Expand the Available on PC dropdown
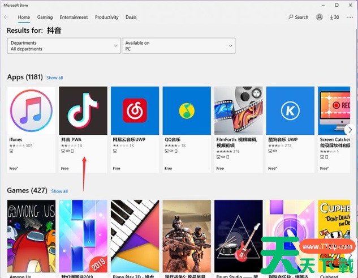Screen dimensions: 358x278 coord(179,46)
